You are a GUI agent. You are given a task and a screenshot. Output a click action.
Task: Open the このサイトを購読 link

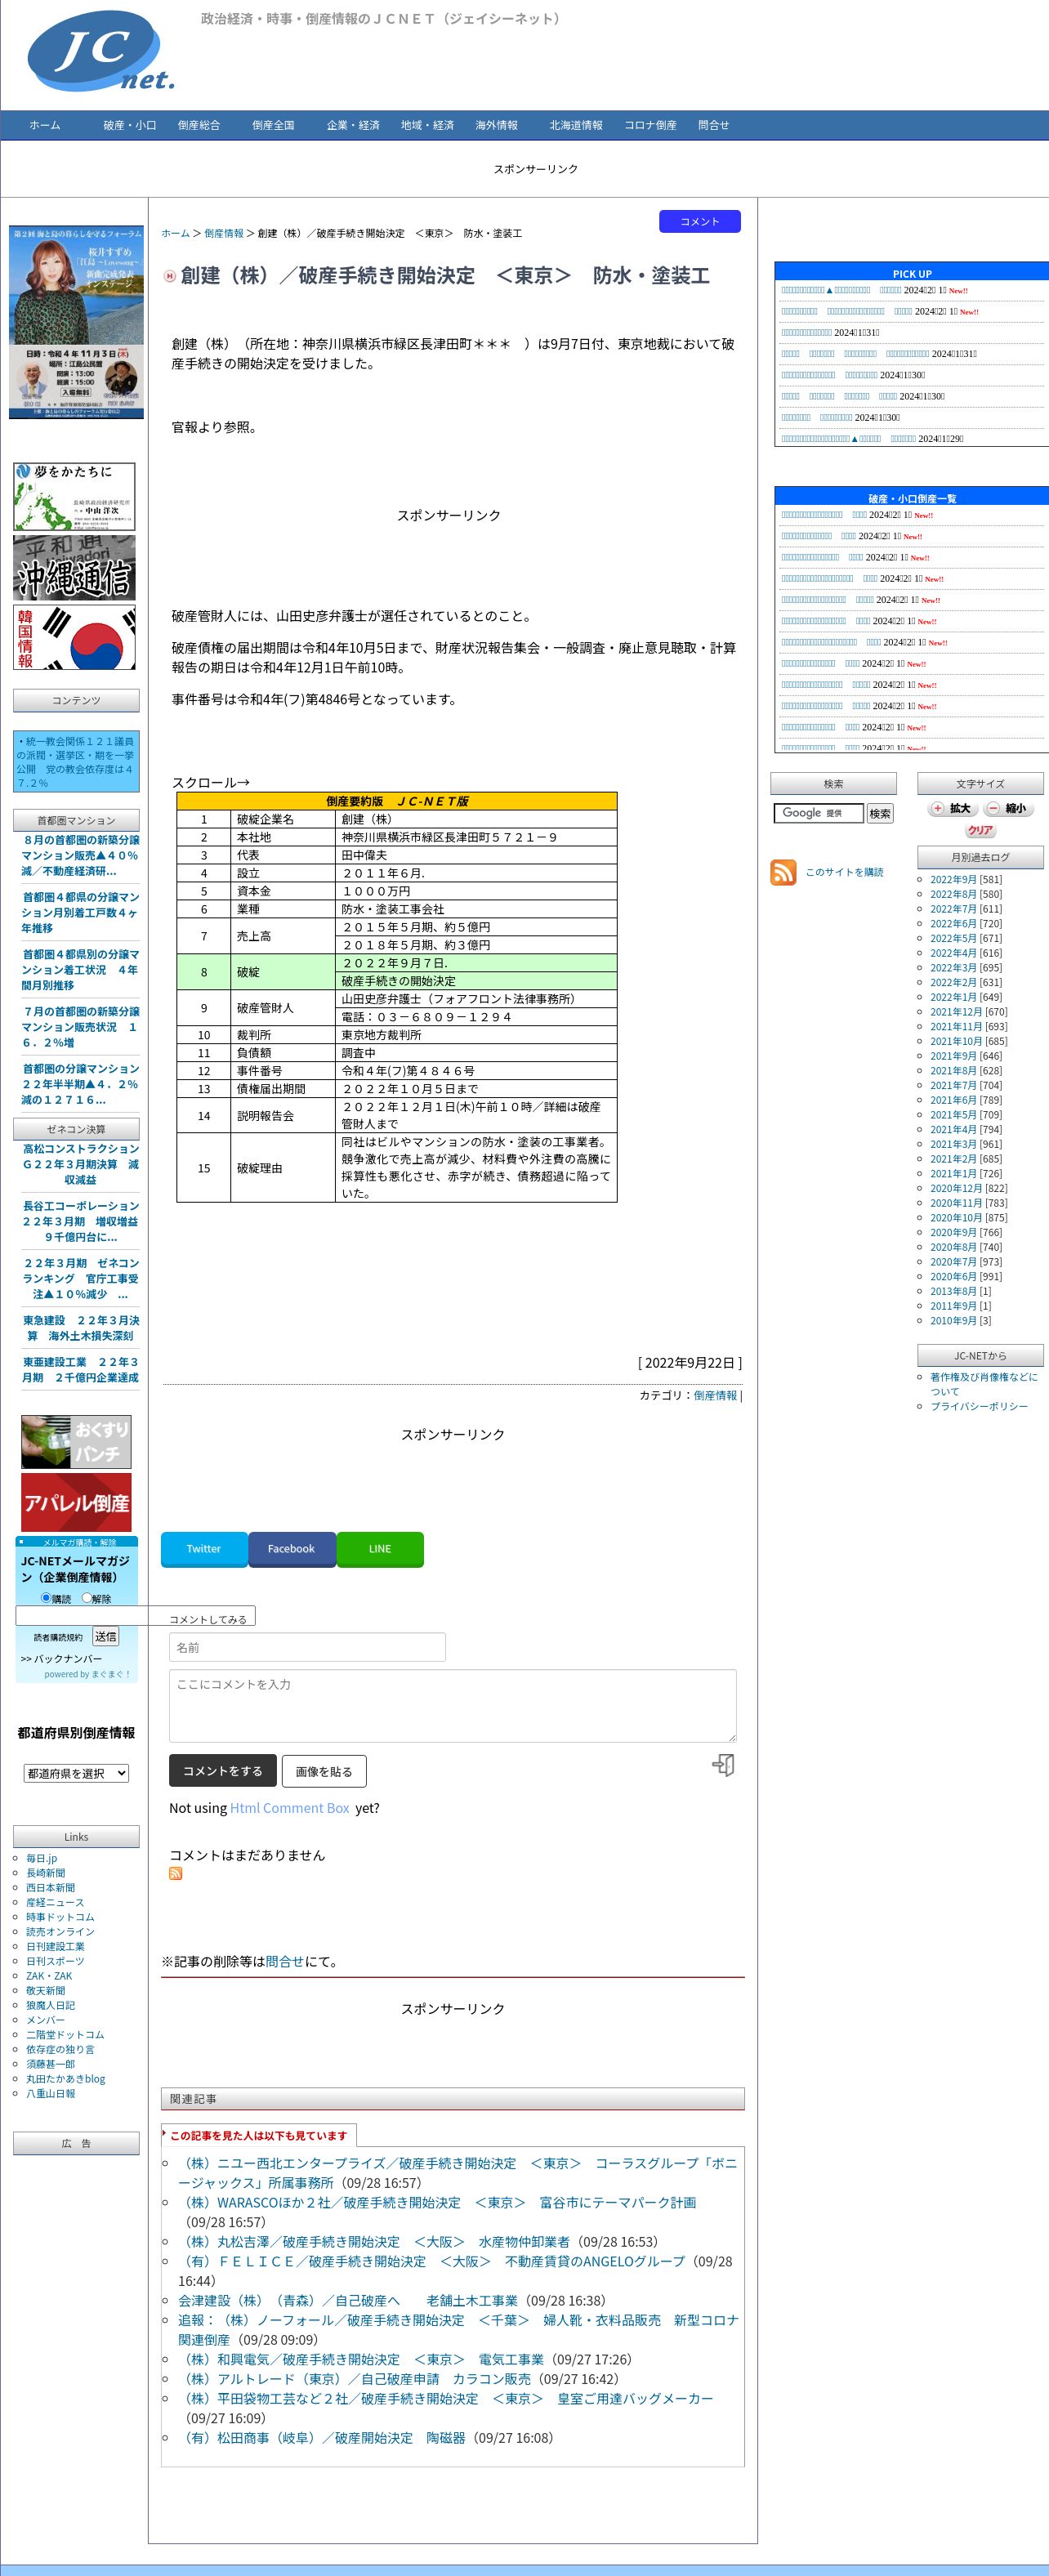pos(844,872)
